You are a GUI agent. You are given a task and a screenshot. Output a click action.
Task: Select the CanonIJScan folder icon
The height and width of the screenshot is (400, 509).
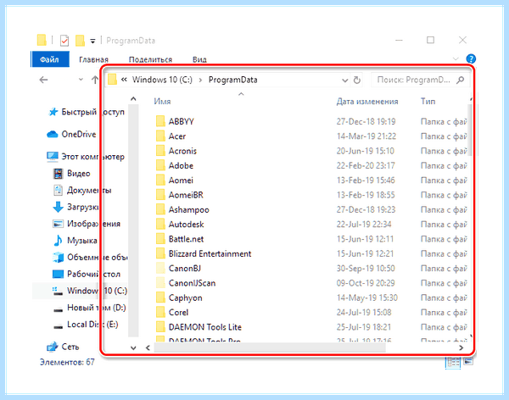(160, 283)
